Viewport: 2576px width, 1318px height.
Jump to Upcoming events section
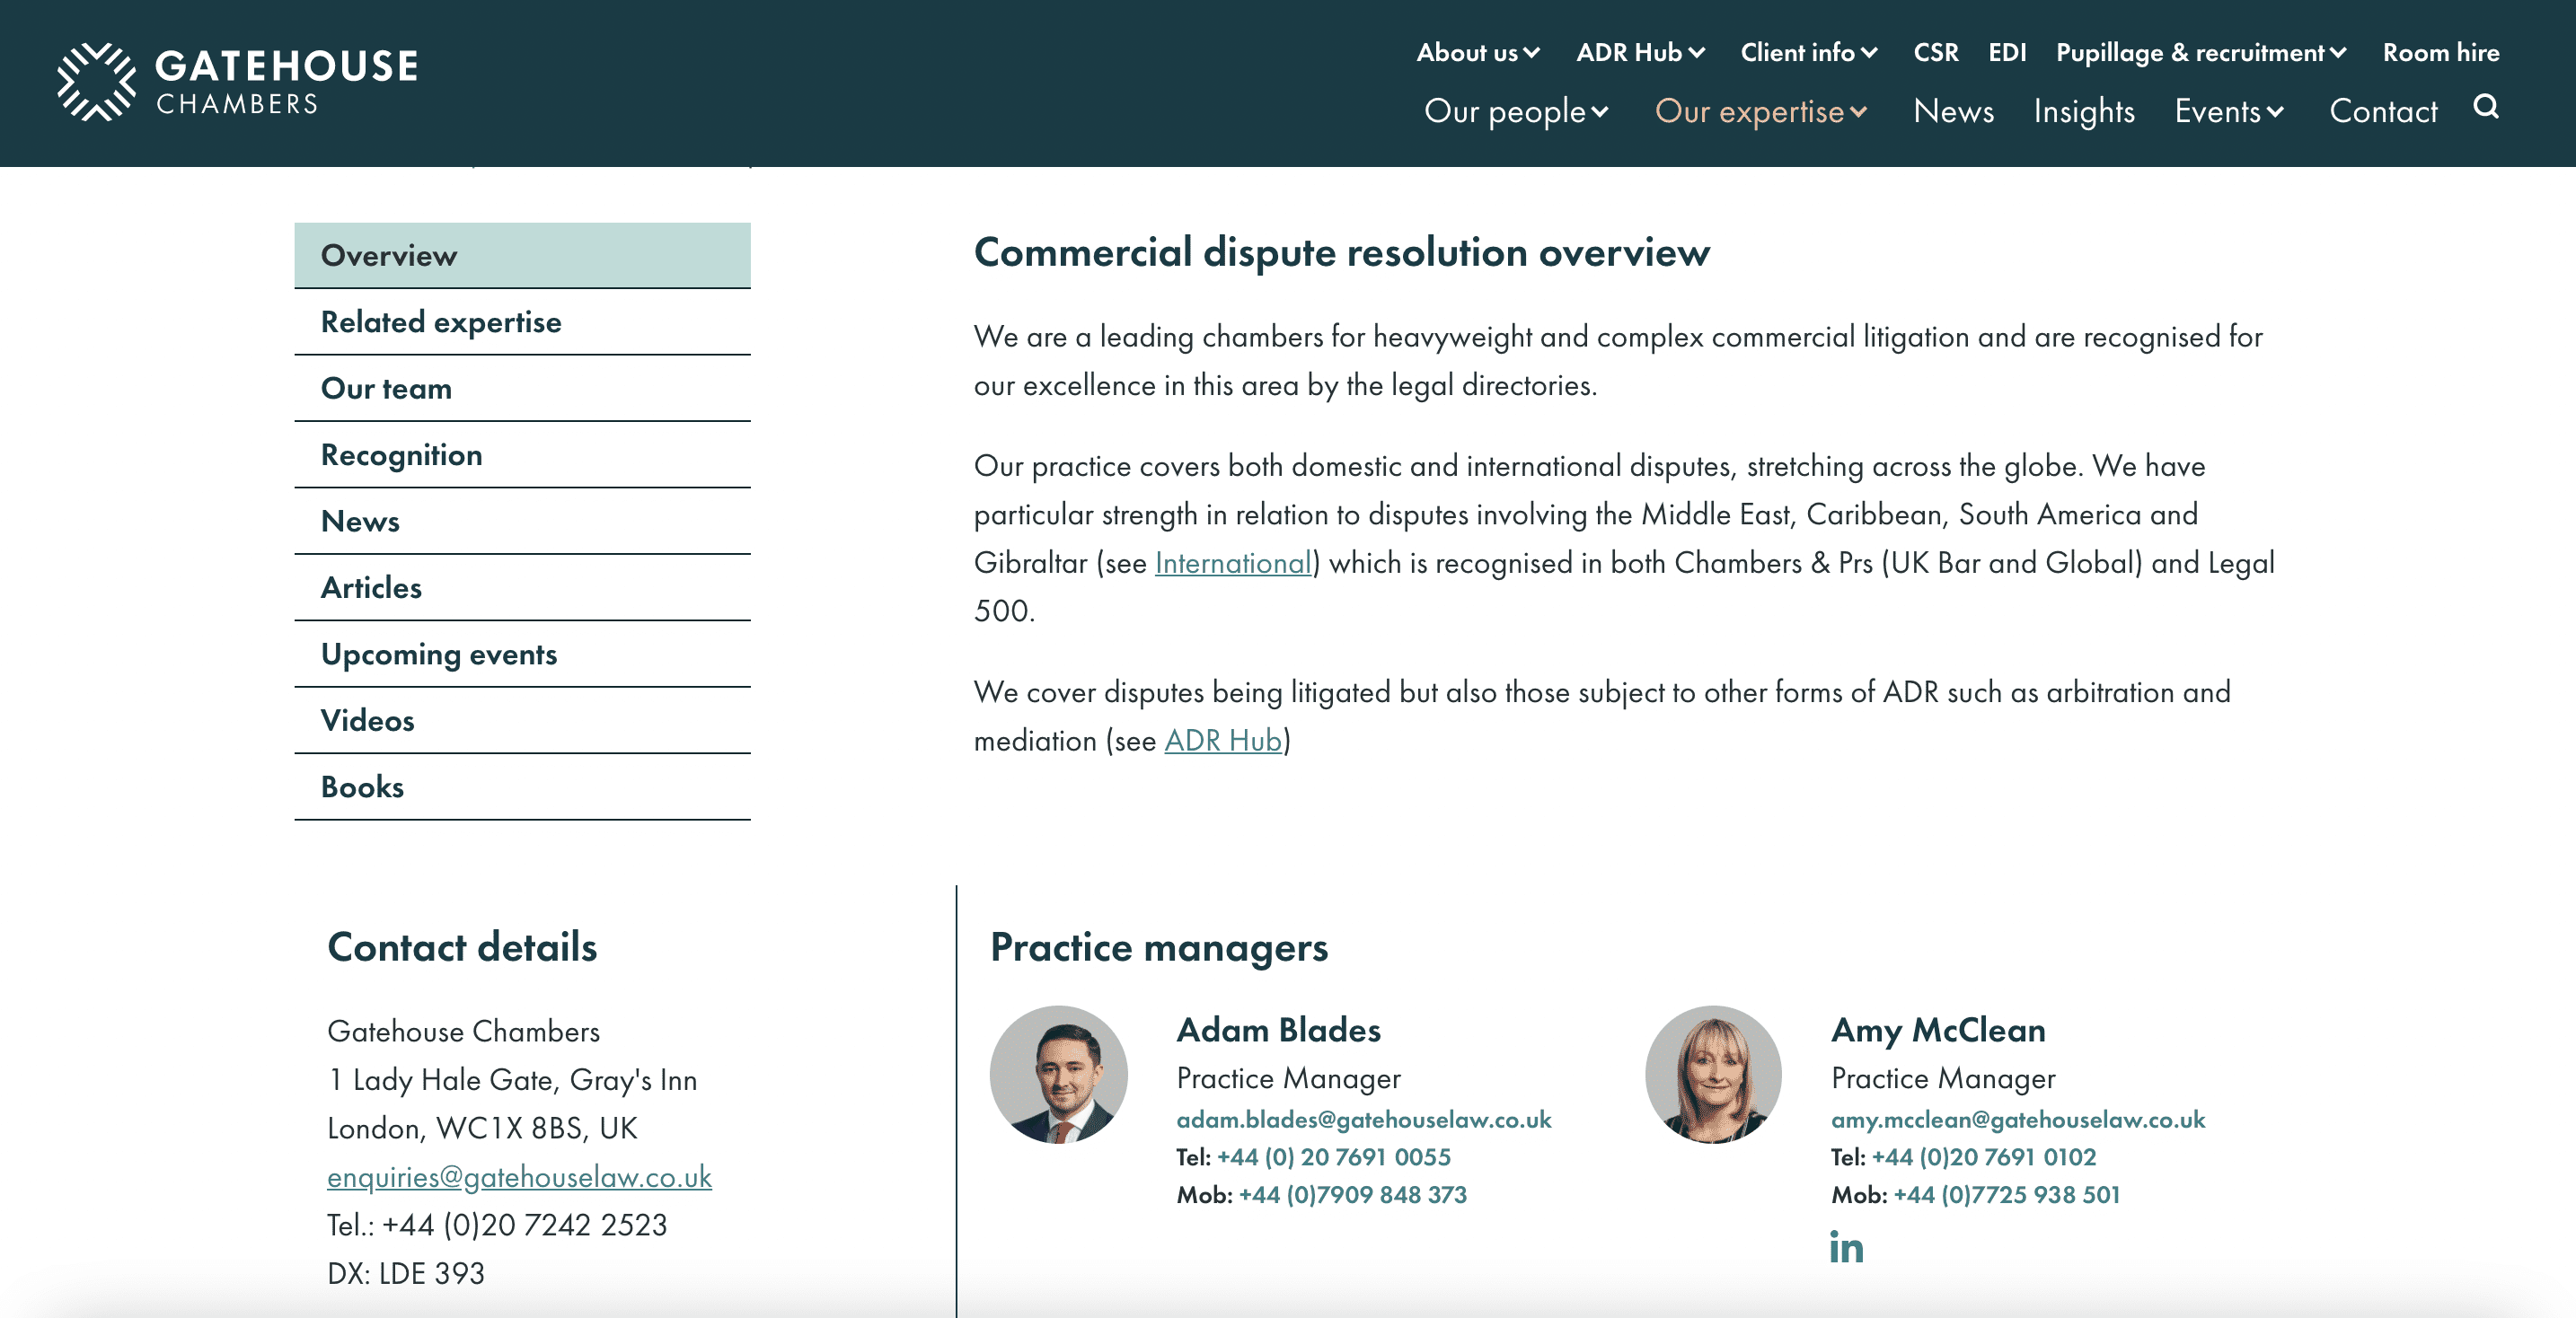[522, 654]
